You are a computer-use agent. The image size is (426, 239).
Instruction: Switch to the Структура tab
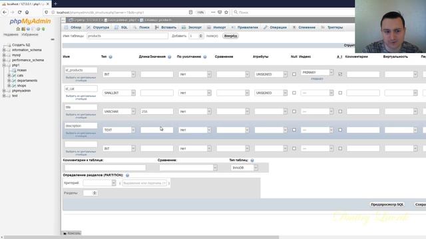point(98,27)
